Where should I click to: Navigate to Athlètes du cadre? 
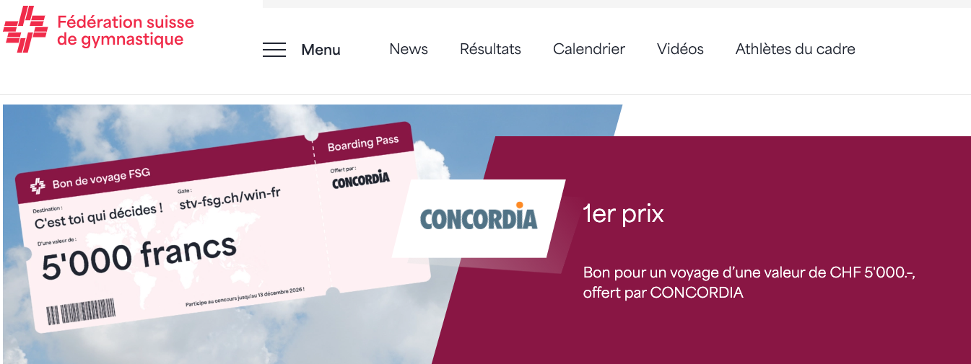(796, 49)
